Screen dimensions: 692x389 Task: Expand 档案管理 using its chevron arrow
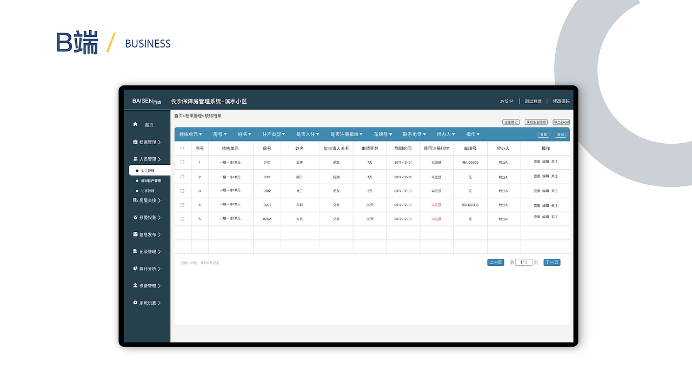tap(159, 142)
